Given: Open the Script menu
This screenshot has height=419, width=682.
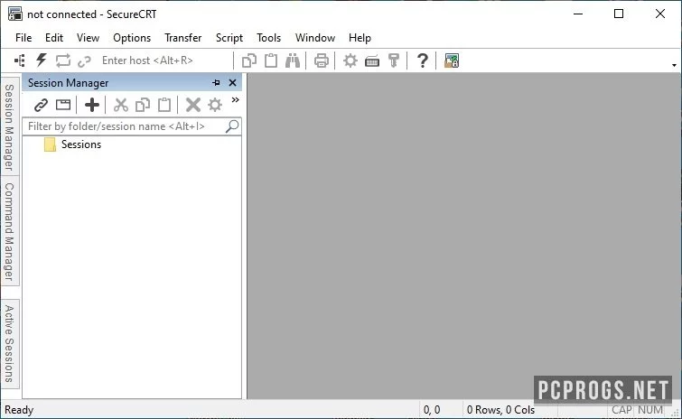Looking at the screenshot, I should [229, 38].
